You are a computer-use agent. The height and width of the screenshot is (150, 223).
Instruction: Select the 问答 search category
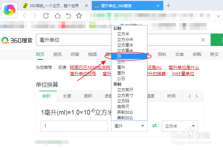click(x=75, y=54)
